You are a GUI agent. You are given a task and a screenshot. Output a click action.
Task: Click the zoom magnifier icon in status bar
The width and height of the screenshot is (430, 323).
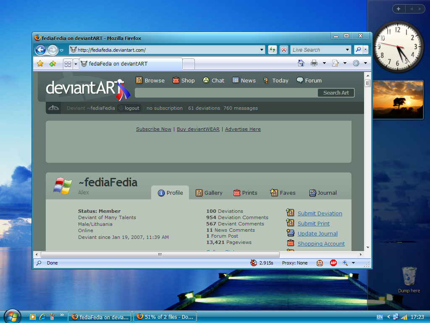[x=345, y=263]
